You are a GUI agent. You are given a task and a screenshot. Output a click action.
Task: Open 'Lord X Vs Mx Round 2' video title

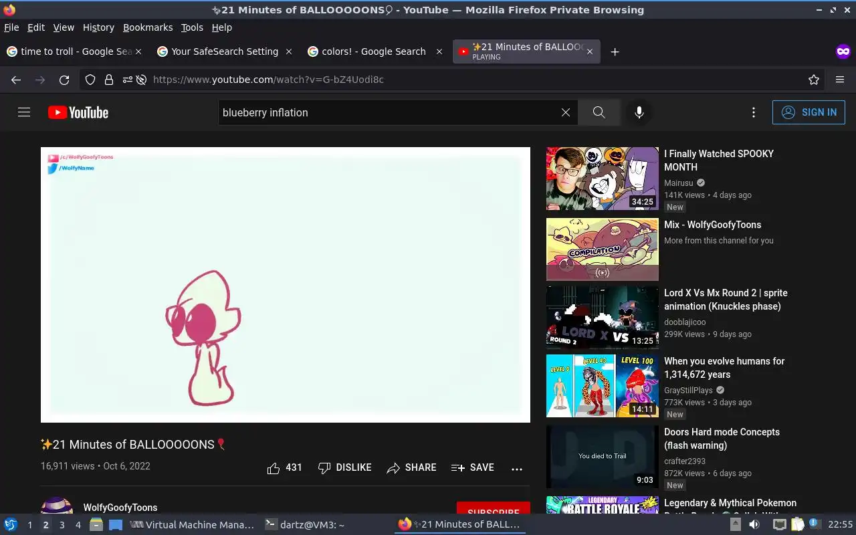pos(726,300)
